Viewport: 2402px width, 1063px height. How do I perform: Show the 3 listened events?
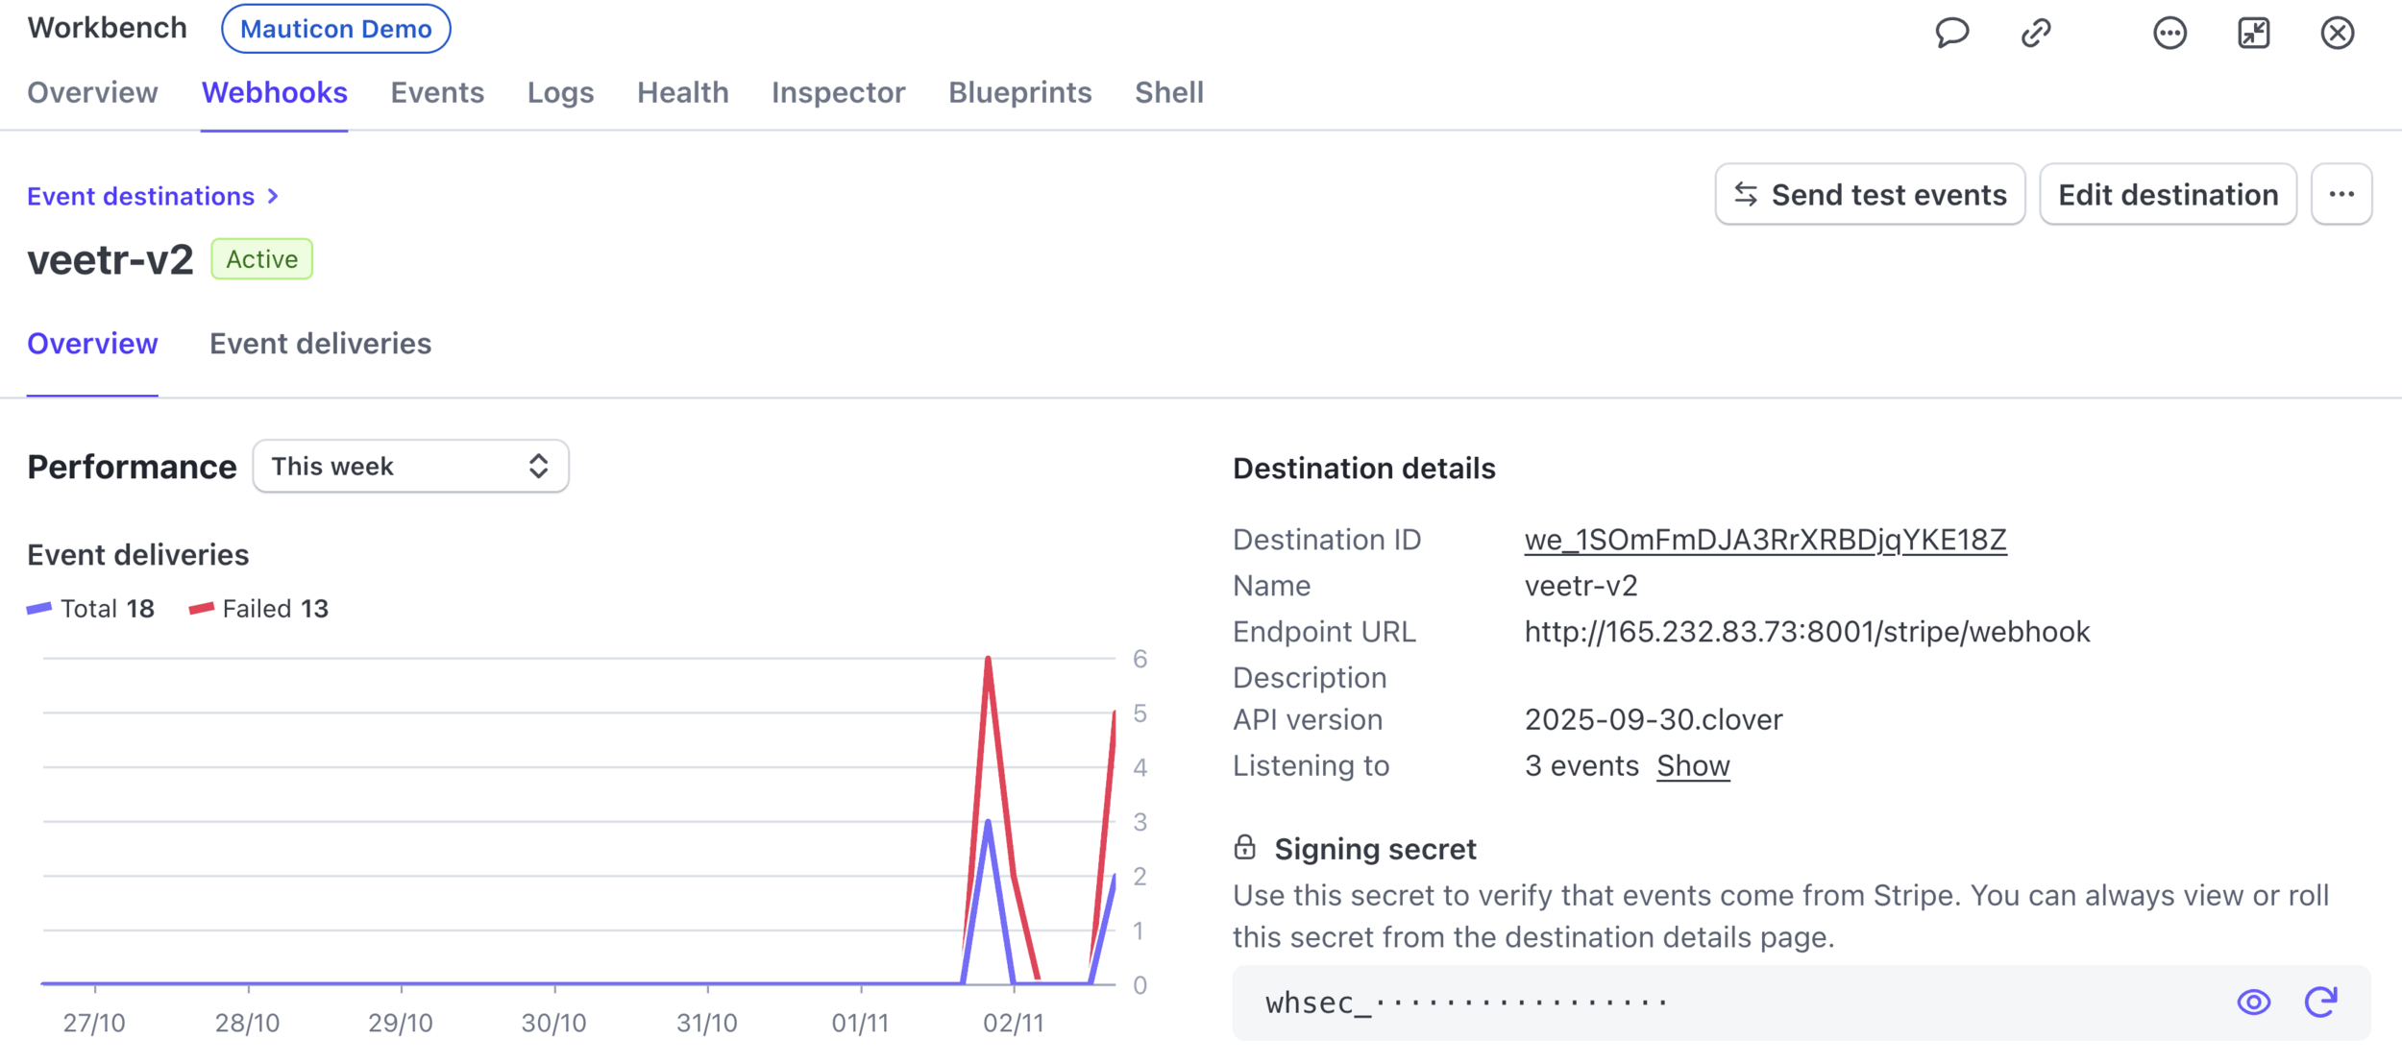tap(1693, 765)
